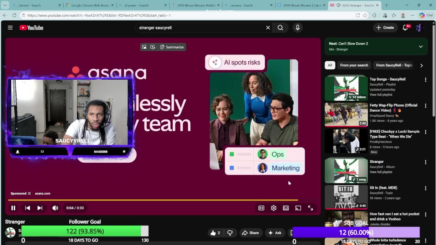Open options for Top Songs - SaucyRell
The width and height of the screenshot is (436, 245).
coord(425,80)
